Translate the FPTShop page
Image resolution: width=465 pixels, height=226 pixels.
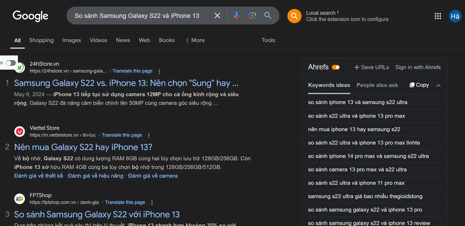click(125, 202)
